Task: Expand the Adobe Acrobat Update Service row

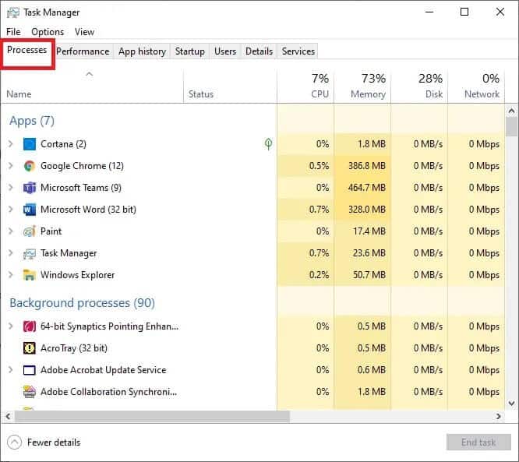Action: [11, 370]
